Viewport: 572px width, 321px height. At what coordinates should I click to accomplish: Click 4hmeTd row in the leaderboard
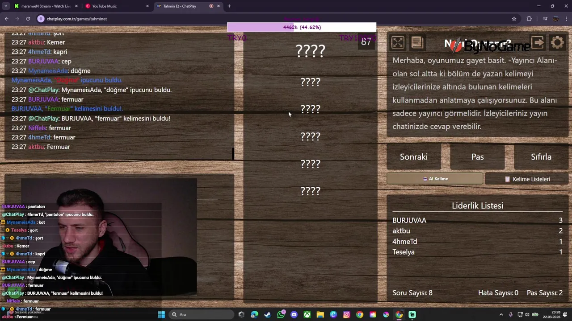pos(477,241)
